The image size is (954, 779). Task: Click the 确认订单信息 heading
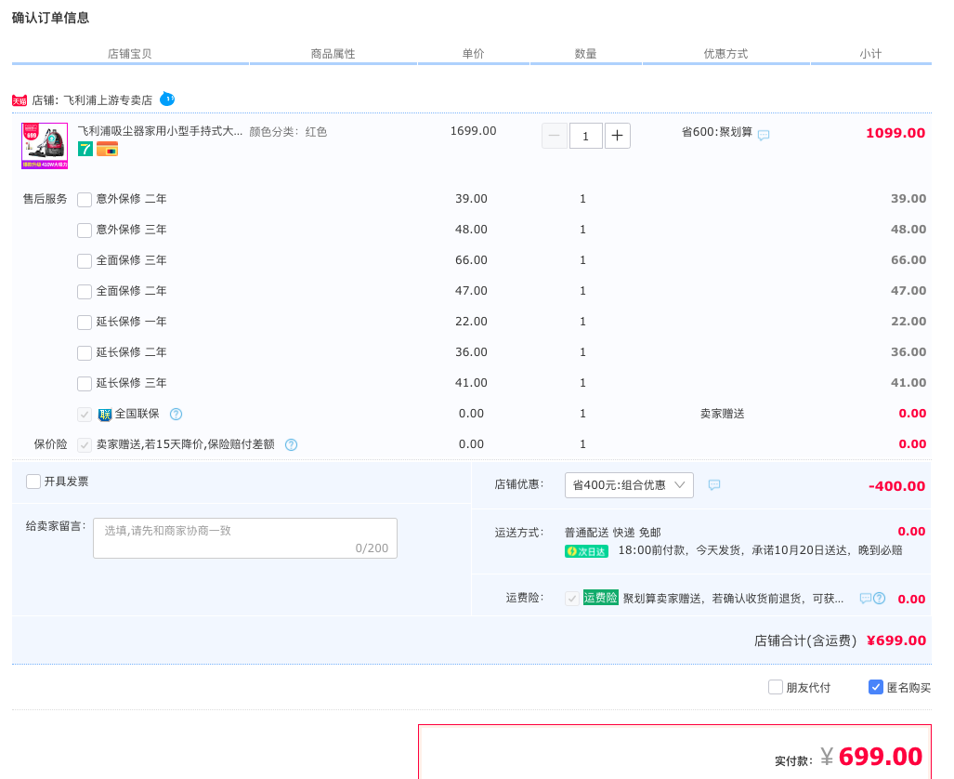(50, 18)
